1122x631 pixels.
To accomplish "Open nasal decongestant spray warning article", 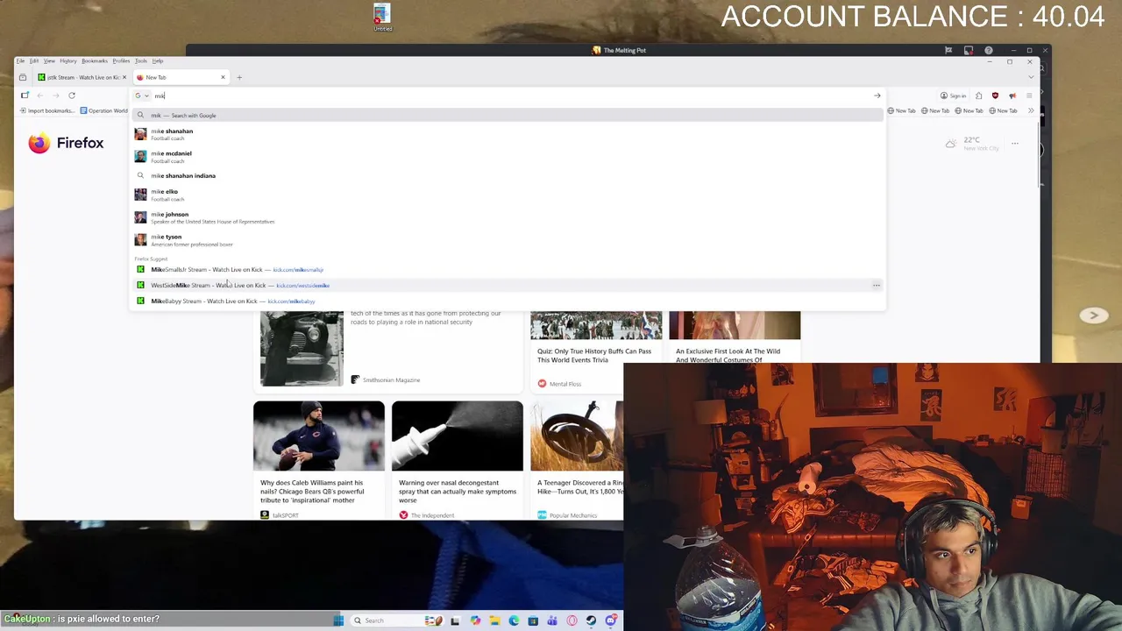I will tap(458, 461).
